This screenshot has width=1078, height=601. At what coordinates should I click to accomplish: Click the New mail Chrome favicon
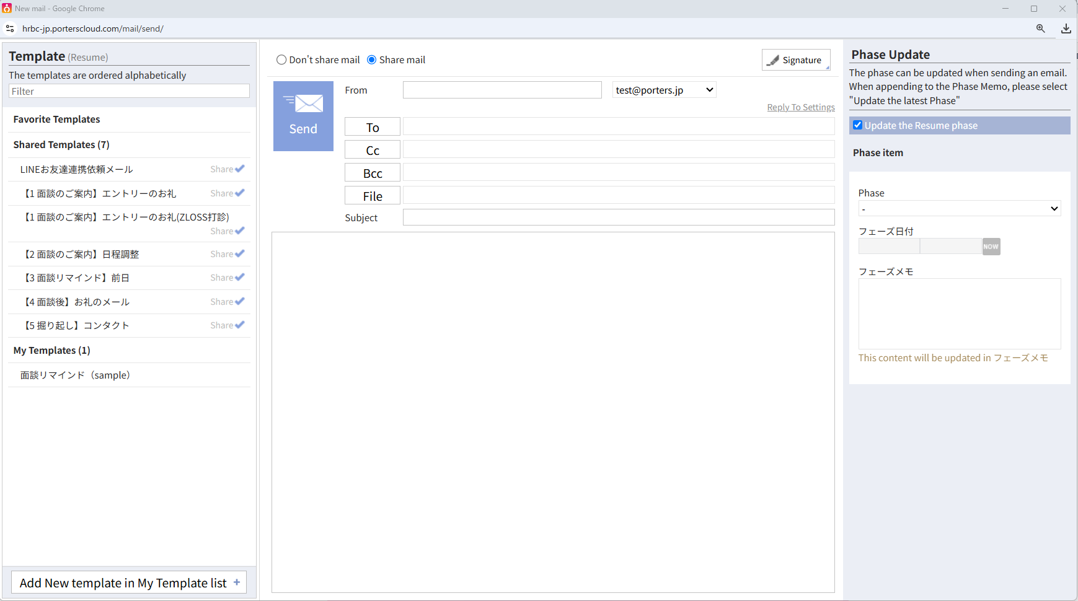point(7,8)
